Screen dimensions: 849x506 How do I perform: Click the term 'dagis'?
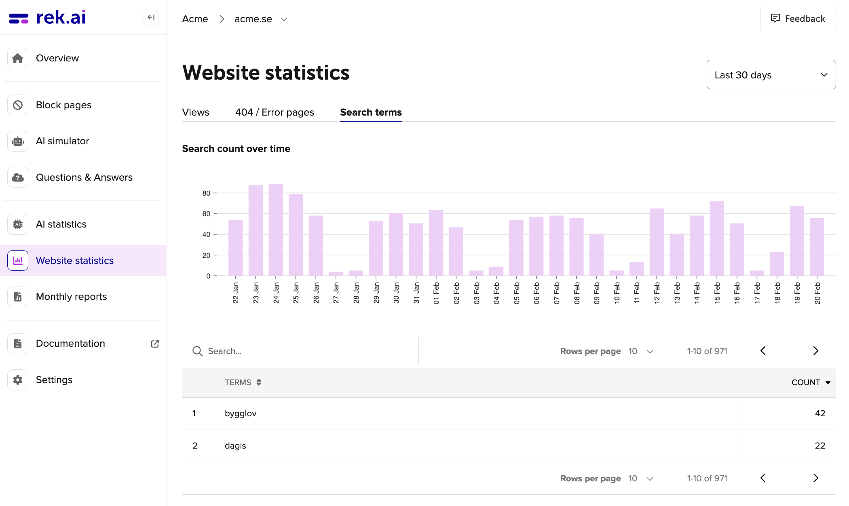(x=235, y=446)
